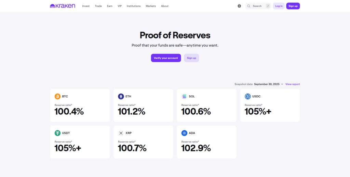Click the Ethereum ETH coin icon
The image size is (350, 177).
pyautogui.click(x=121, y=97)
